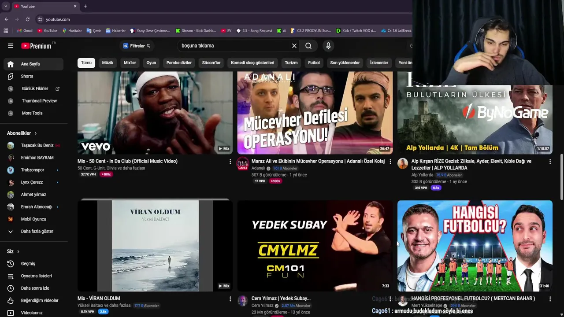Viewport: 564px width, 317px height.
Task: Click the magnifier search button
Action: click(x=308, y=46)
